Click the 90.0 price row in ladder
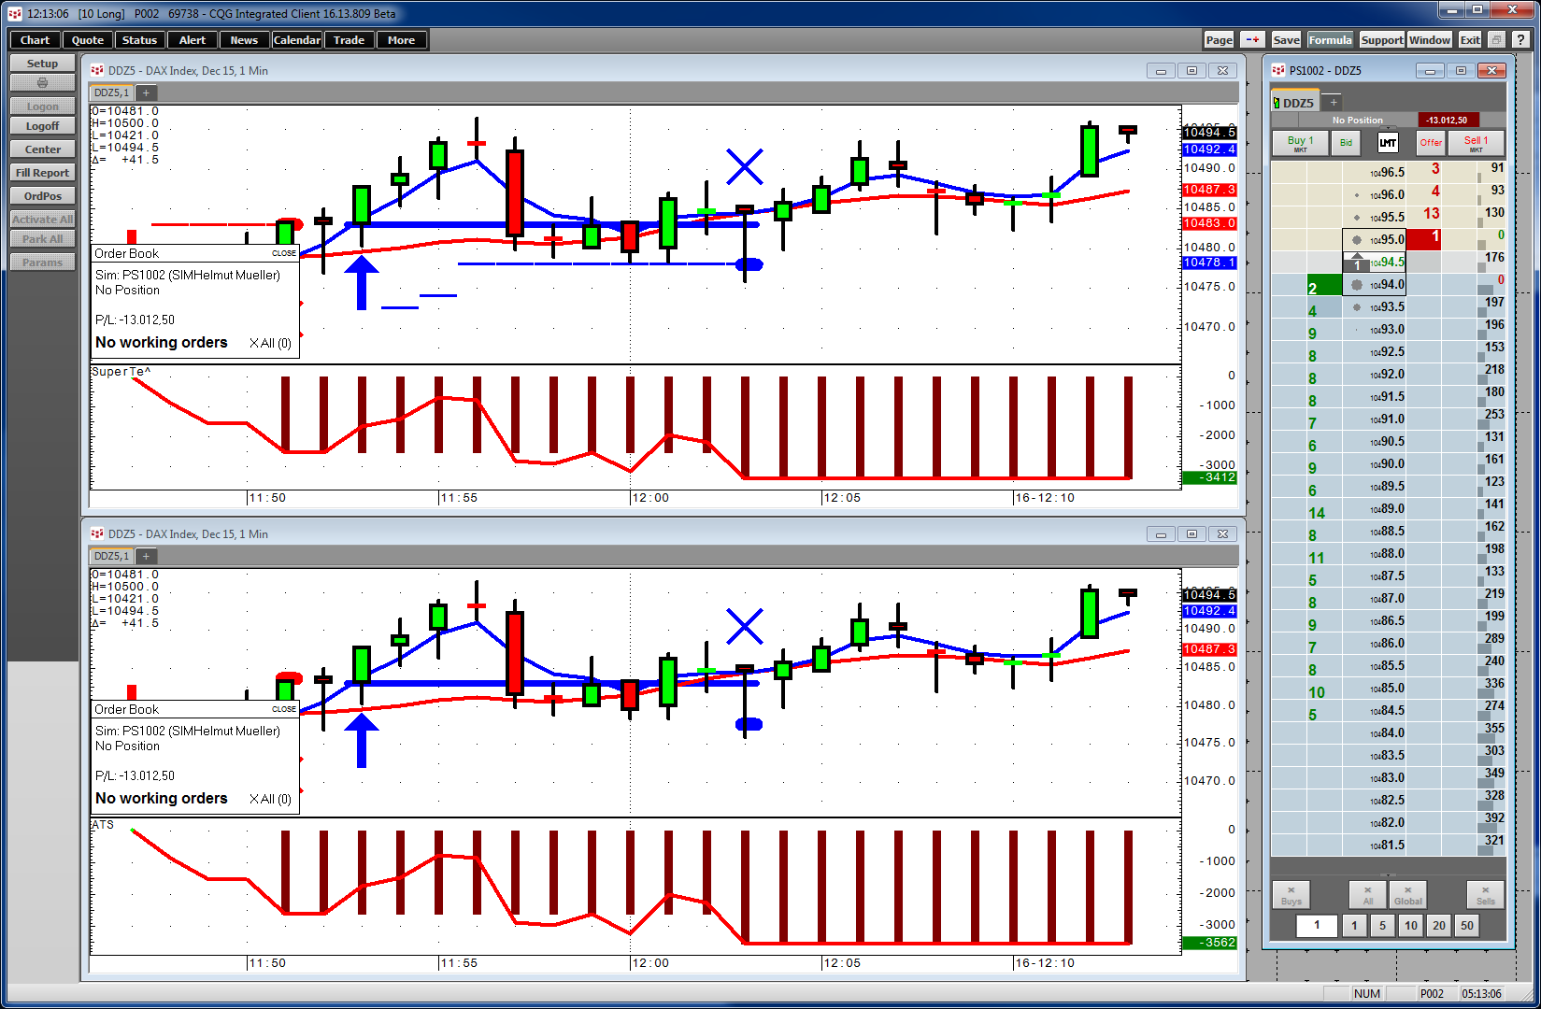Viewport: 1541px width, 1009px height. (1388, 463)
